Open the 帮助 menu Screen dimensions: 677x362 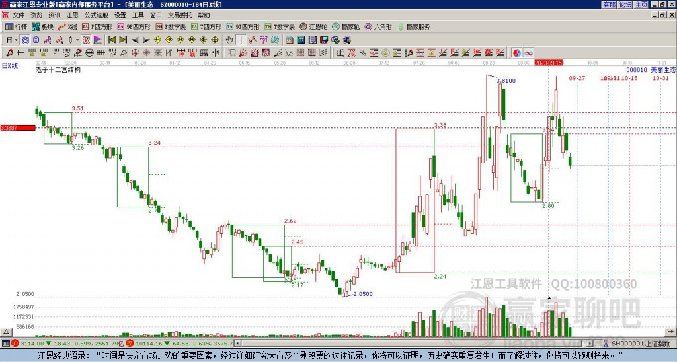click(204, 15)
